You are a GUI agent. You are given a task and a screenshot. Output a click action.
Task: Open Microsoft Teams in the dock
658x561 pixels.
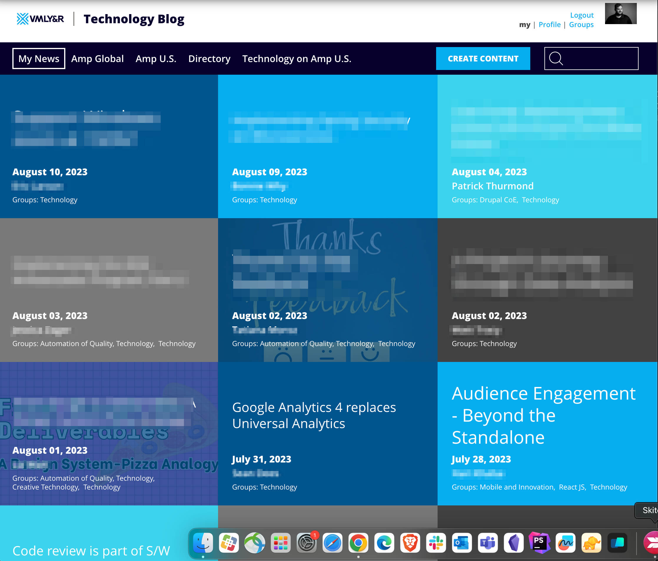(488, 543)
